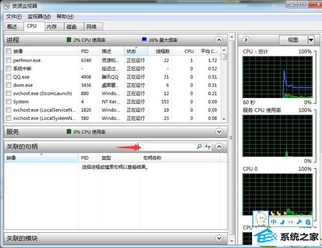Open the 文件(F) menu
This screenshot has height=248, width=322.
point(14,17)
